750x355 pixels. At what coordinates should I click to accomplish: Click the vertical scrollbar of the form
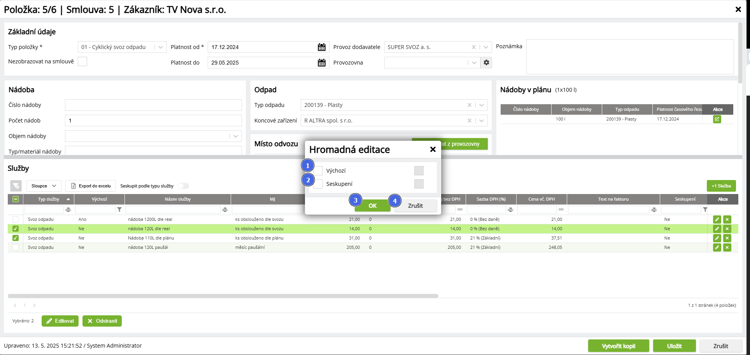click(x=740, y=53)
